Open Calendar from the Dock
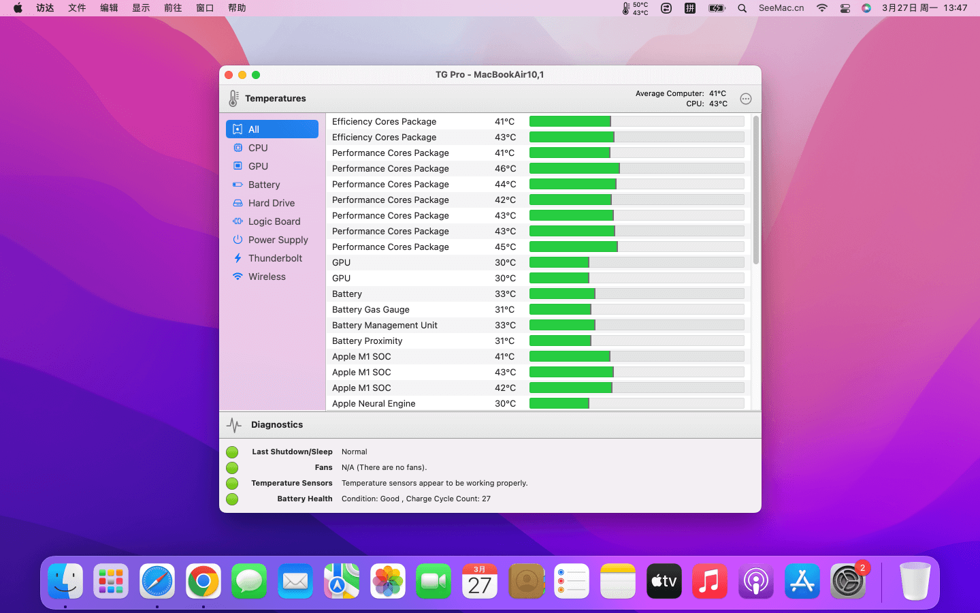The width and height of the screenshot is (980, 613). click(x=480, y=581)
